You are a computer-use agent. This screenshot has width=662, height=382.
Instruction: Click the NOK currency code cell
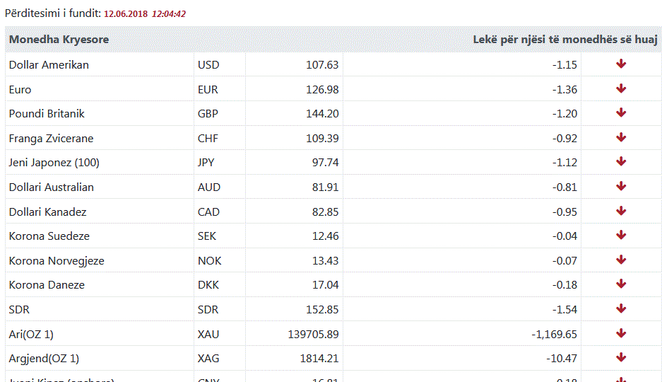(209, 261)
